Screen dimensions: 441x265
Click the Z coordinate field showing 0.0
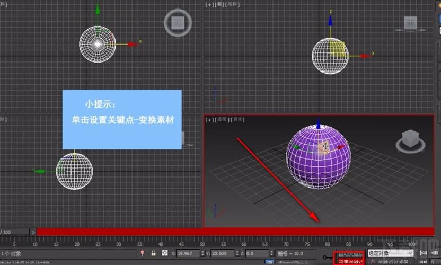pos(257,253)
